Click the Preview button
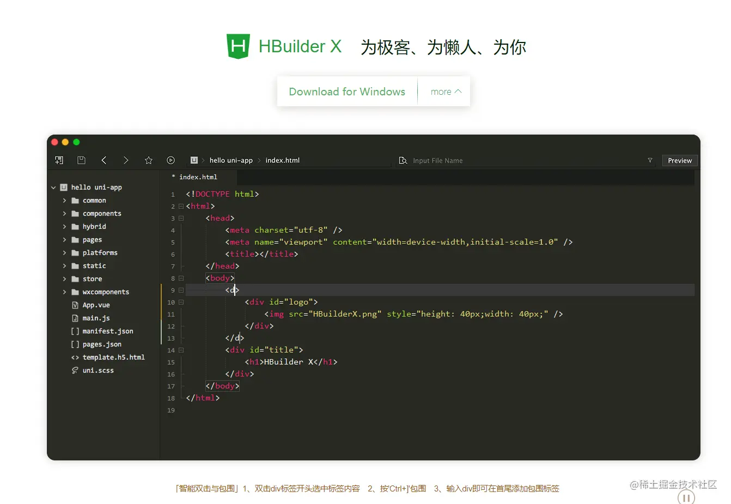This screenshot has height=504, width=731. 680,160
